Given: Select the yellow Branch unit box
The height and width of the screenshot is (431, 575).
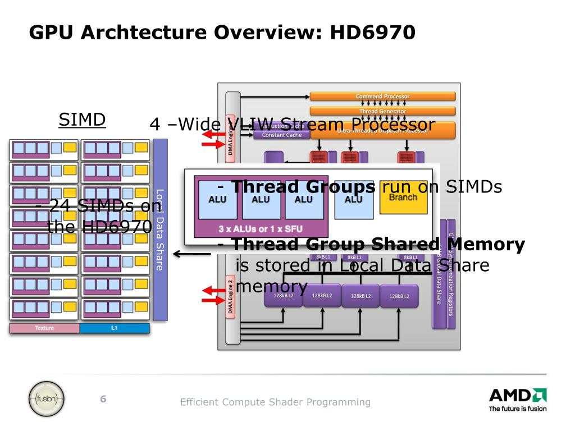Looking at the screenshot, I should (403, 198).
